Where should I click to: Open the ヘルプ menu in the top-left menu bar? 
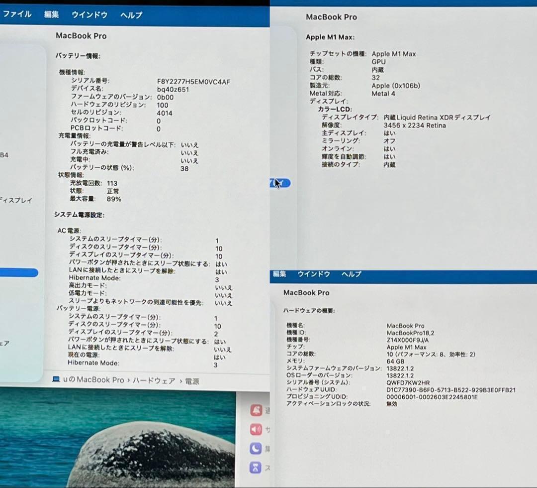131,14
